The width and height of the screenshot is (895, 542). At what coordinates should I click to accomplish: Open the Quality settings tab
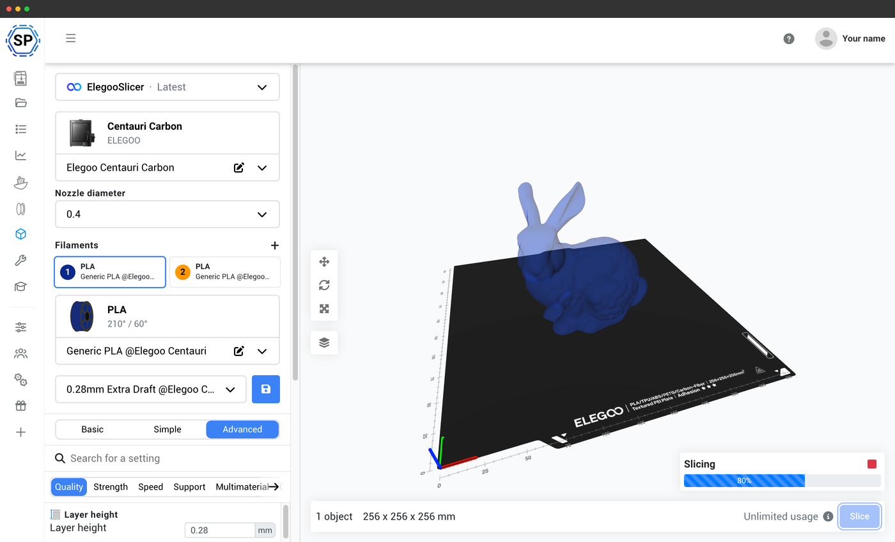[x=69, y=487]
